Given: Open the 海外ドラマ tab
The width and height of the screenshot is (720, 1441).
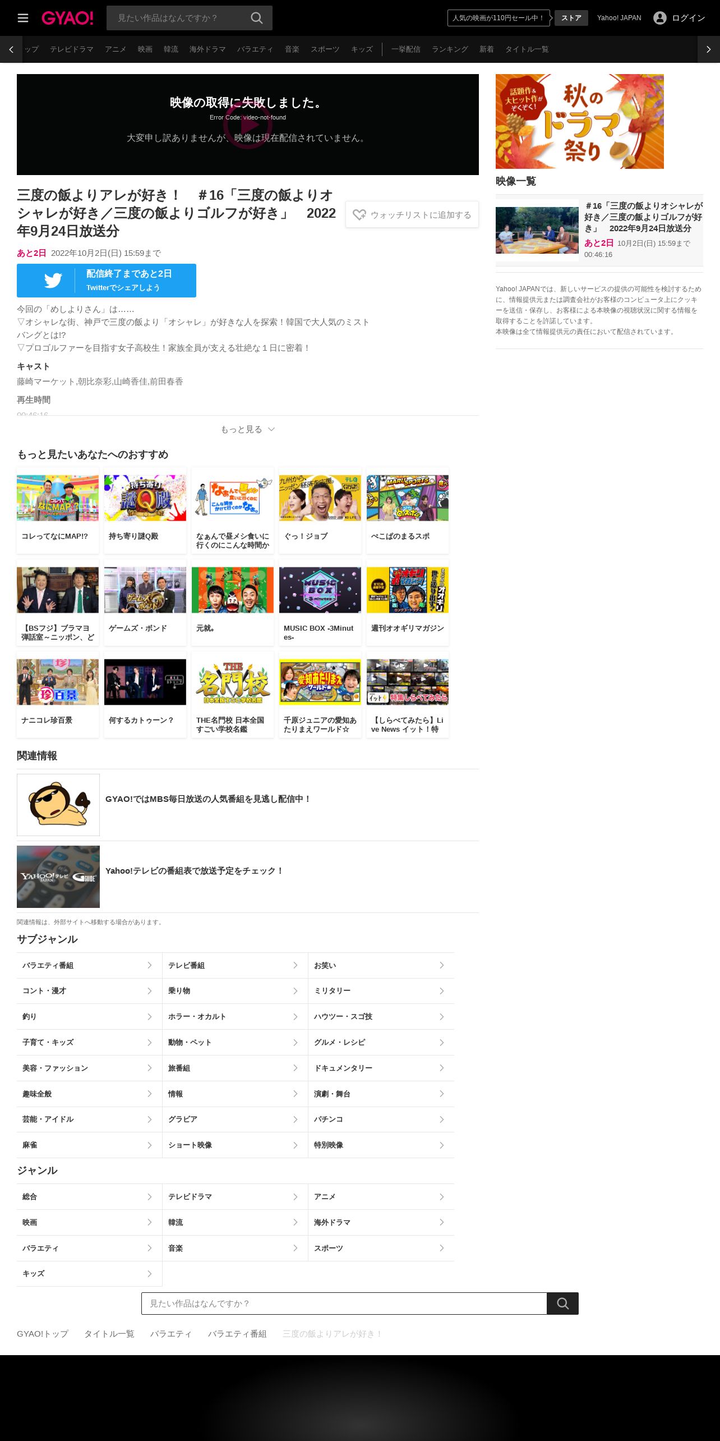Looking at the screenshot, I should 207,49.
